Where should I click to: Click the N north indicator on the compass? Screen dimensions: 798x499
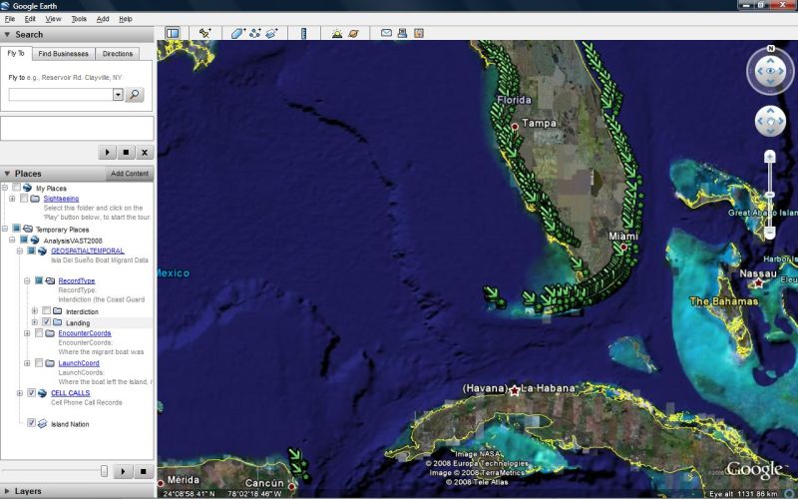click(770, 49)
